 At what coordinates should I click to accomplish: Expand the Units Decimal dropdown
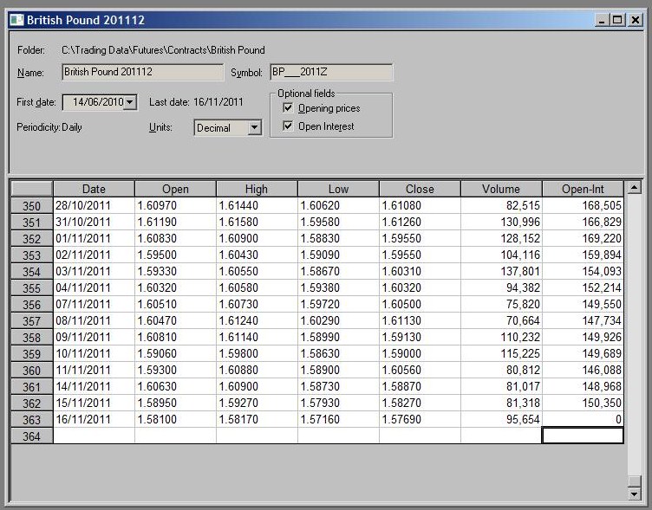pyautogui.click(x=254, y=128)
